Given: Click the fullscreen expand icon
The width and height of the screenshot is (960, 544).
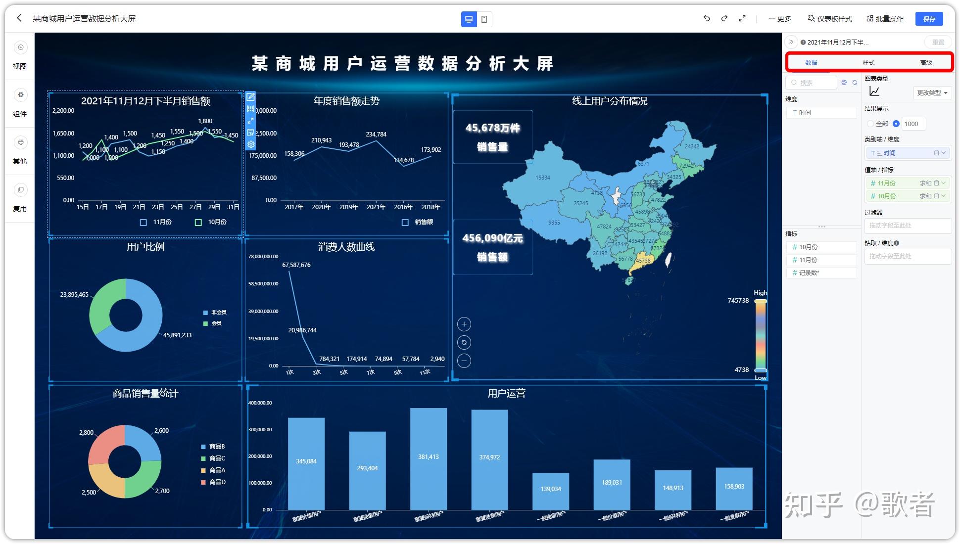Looking at the screenshot, I should (742, 18).
